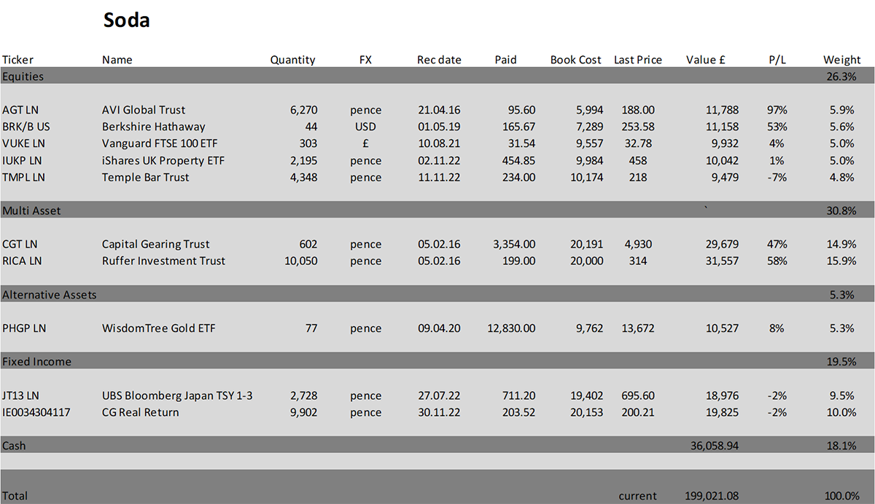Select the VUKE LN ticker cell
The image size is (875, 504).
point(23,143)
